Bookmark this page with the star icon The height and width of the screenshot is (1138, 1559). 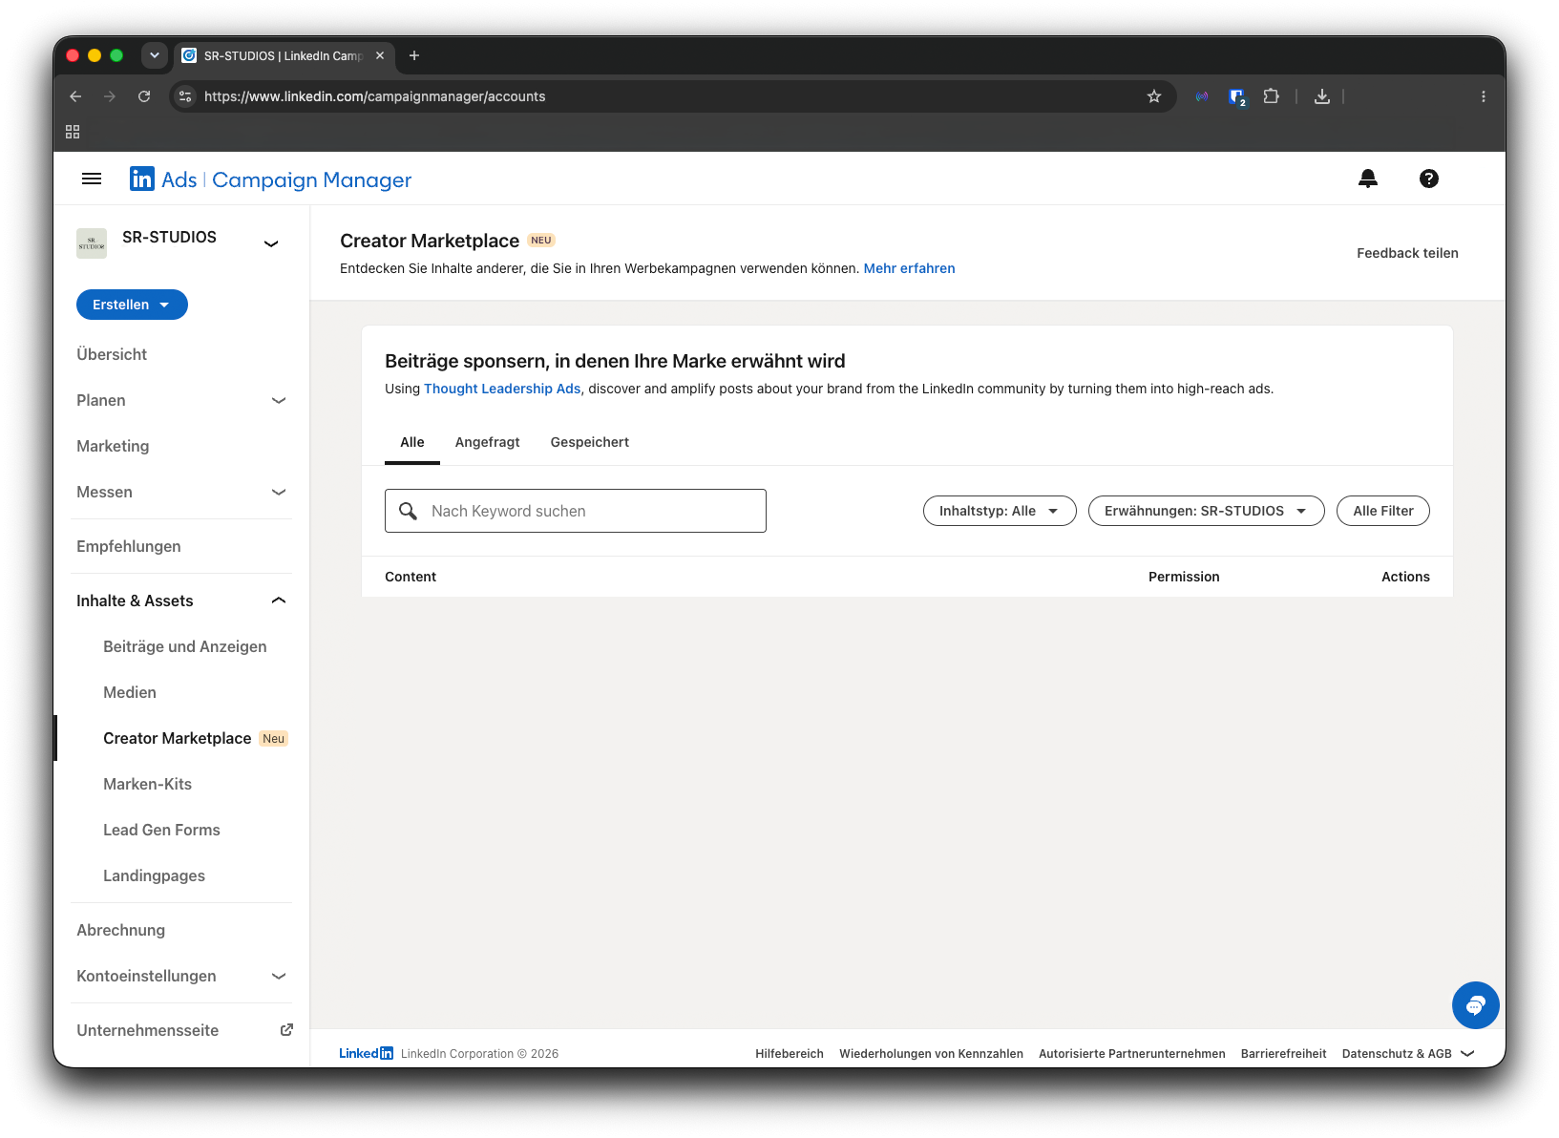(1154, 96)
